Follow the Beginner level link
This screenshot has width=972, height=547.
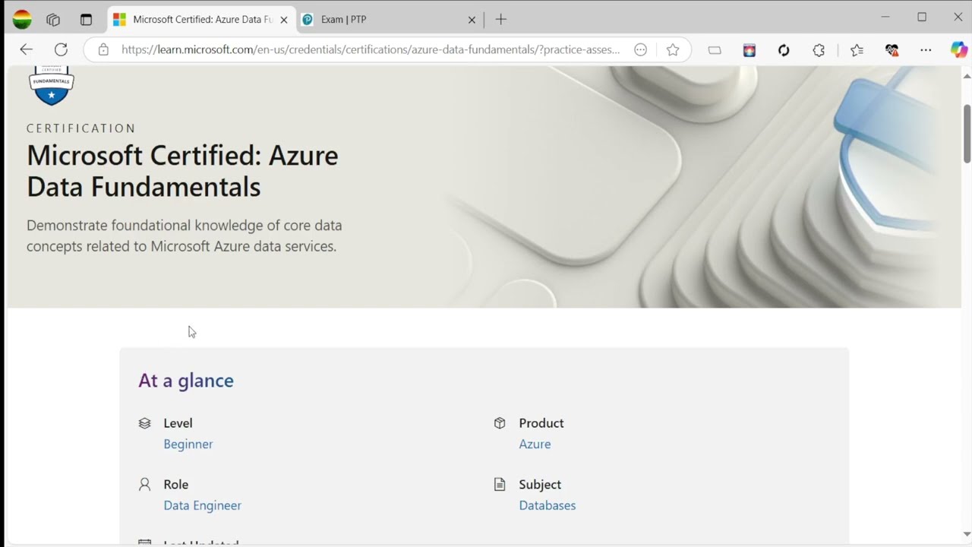click(188, 444)
